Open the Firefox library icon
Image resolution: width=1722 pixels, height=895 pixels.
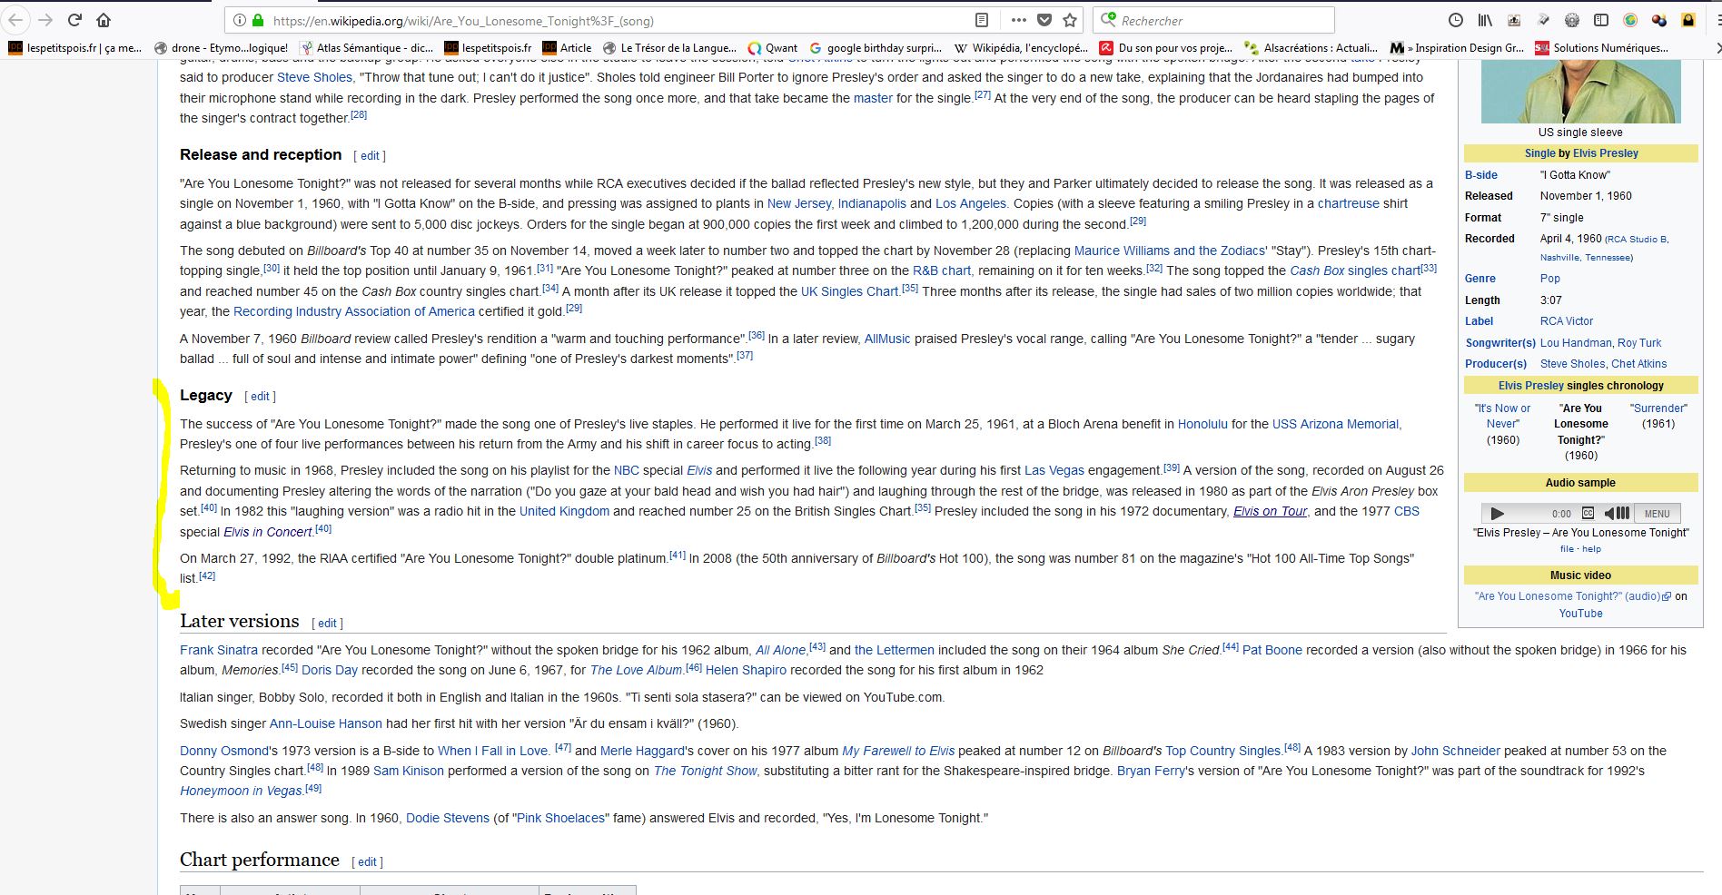(1485, 20)
